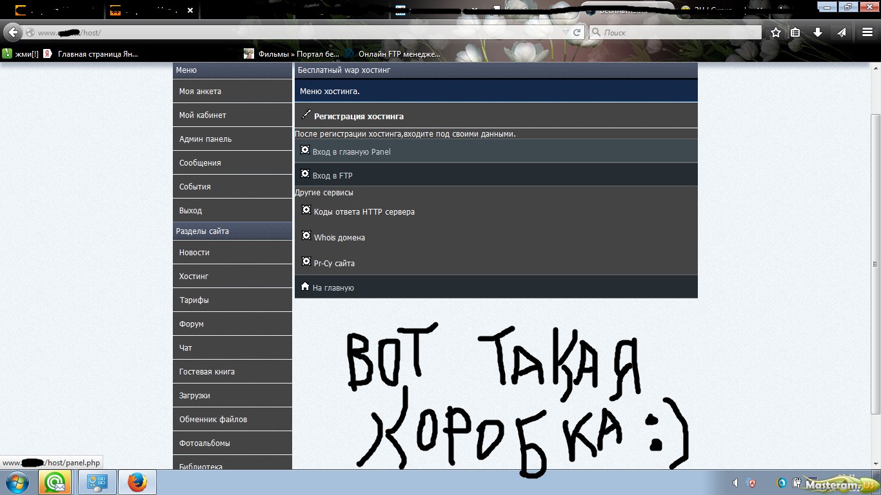Screen dimensions: 881x495
Task: Open the mail agent taskbar icon
Action: pyautogui.click(x=55, y=482)
